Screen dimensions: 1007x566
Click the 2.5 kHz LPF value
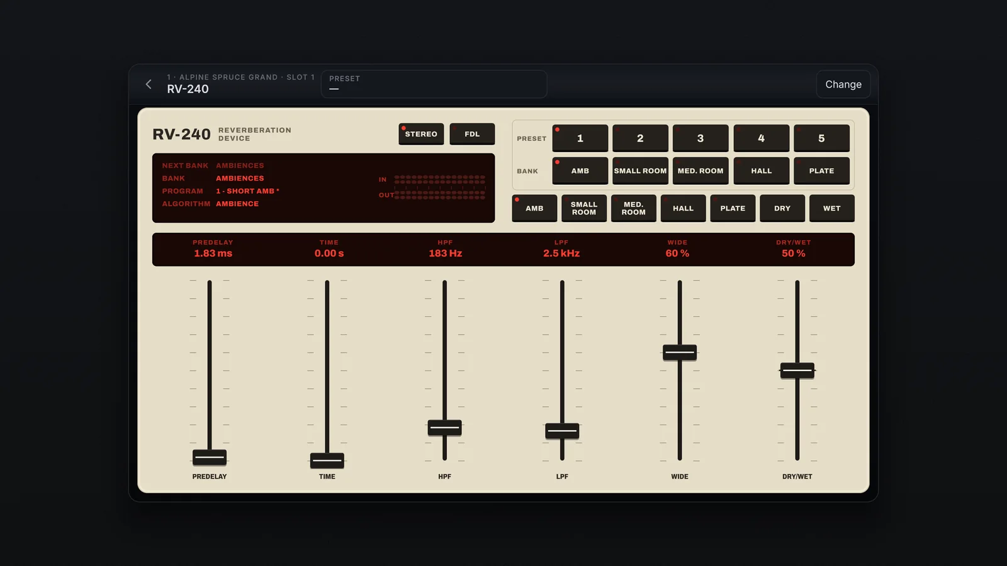click(561, 253)
